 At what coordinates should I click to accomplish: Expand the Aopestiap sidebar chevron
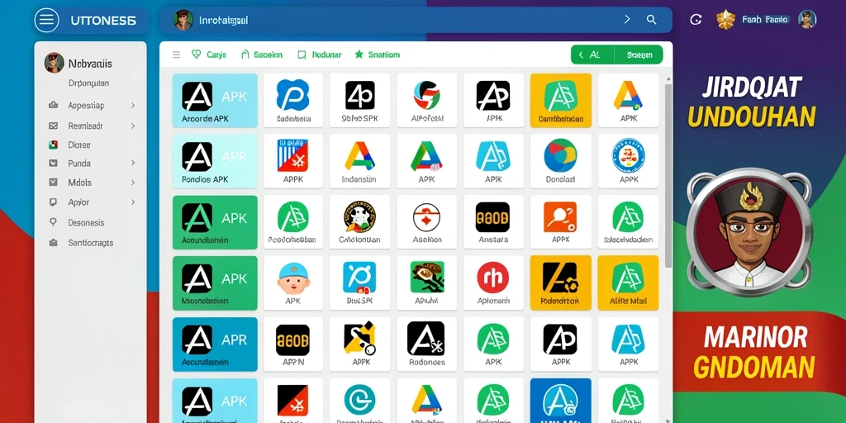(x=133, y=106)
